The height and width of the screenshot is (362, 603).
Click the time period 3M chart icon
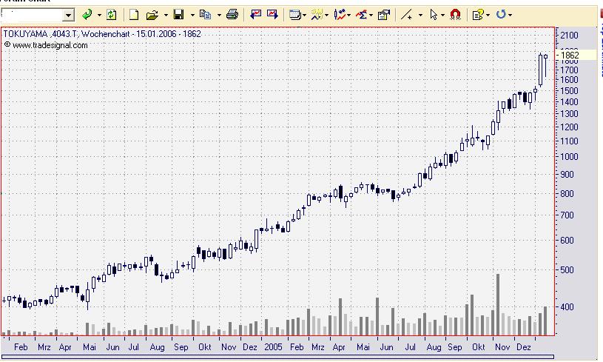[317, 15]
